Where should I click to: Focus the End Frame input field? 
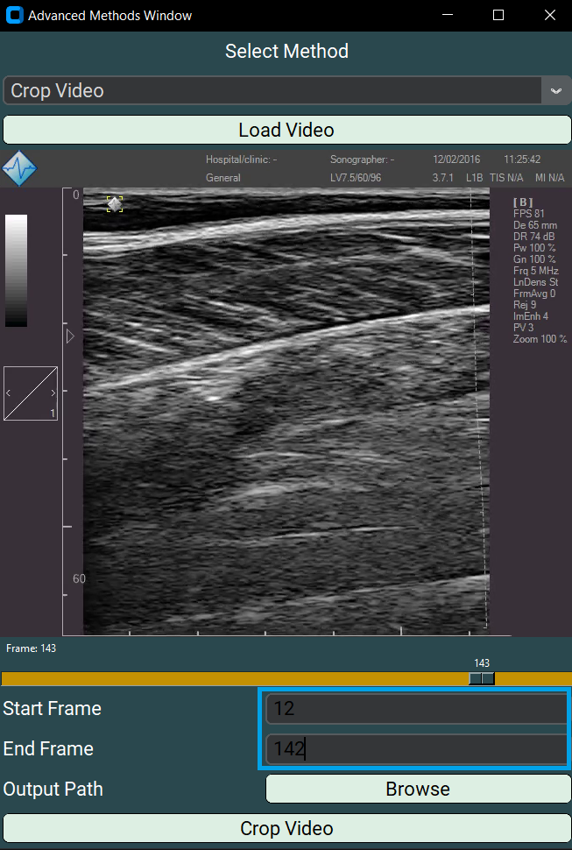click(417, 749)
